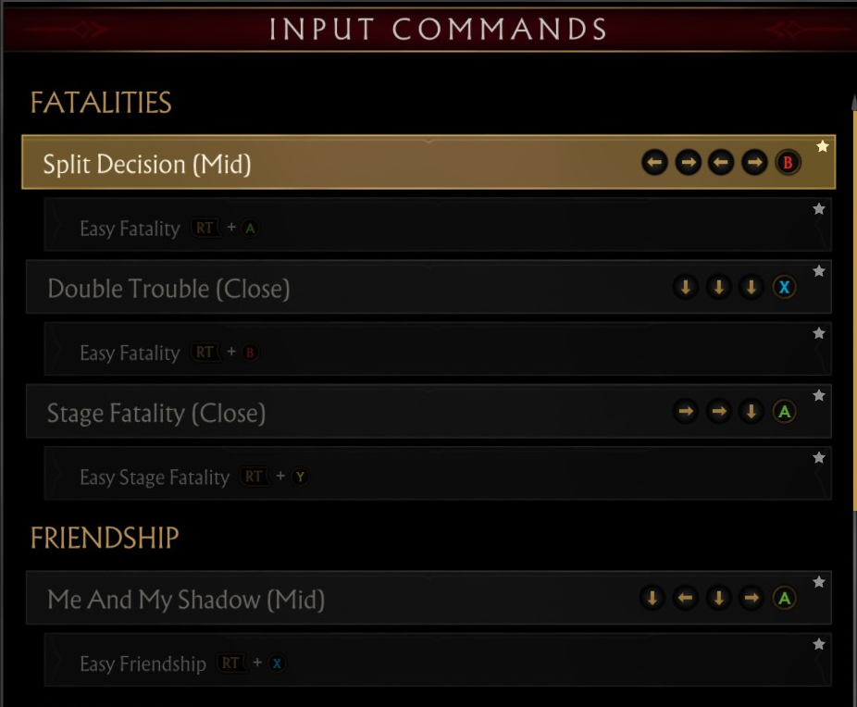Viewport: 857px width, 707px height.
Task: Open the Easy Friendship sub-entry
Action: point(143,664)
